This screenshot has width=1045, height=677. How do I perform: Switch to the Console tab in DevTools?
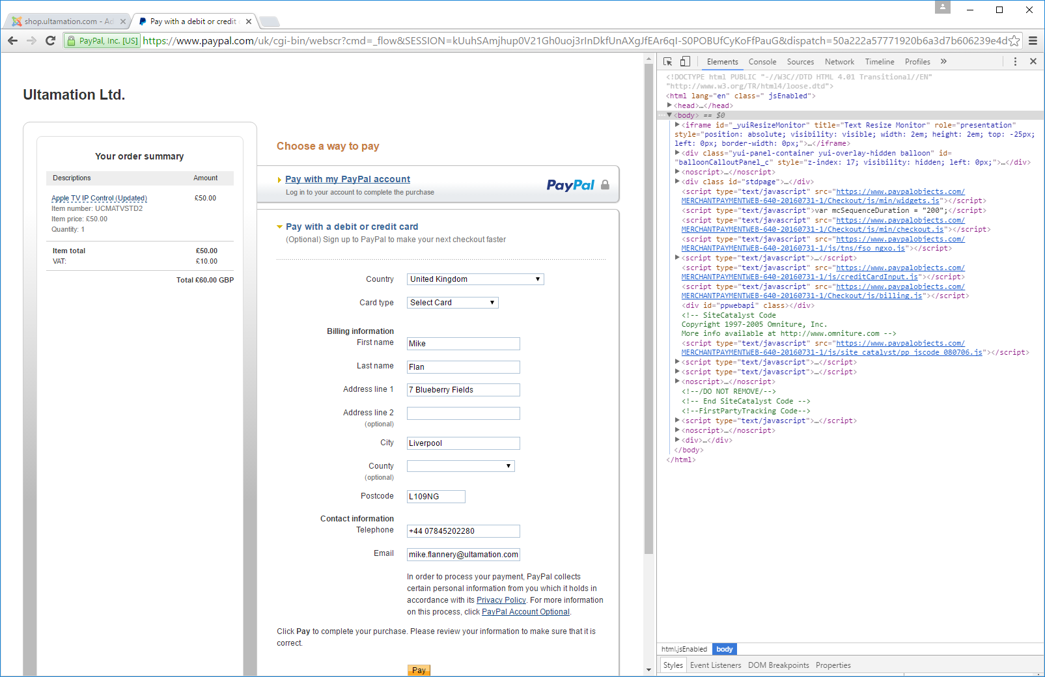click(x=762, y=62)
